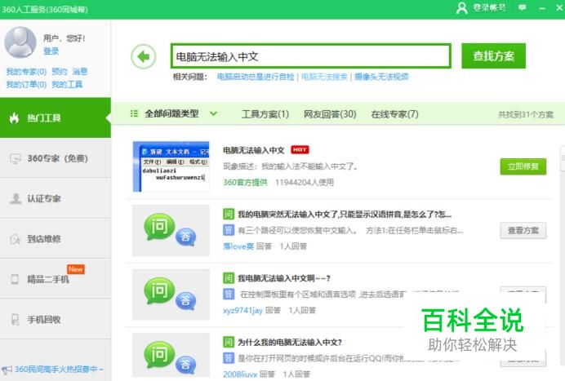Click the 登录 link under user greeting
This screenshot has height=381, width=565.
51,51
